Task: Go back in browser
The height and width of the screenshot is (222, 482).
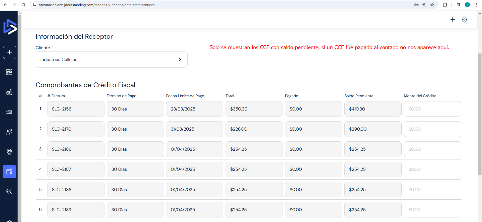Action: point(5,5)
